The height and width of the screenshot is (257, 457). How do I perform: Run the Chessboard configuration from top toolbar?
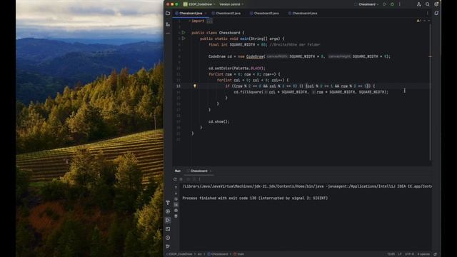[x=385, y=4]
